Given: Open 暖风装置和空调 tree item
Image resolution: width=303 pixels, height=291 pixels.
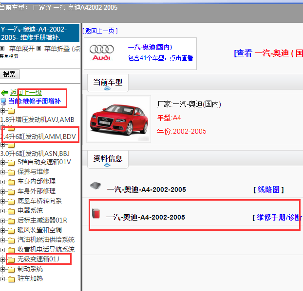Looking at the screenshot, I should 39,230.
